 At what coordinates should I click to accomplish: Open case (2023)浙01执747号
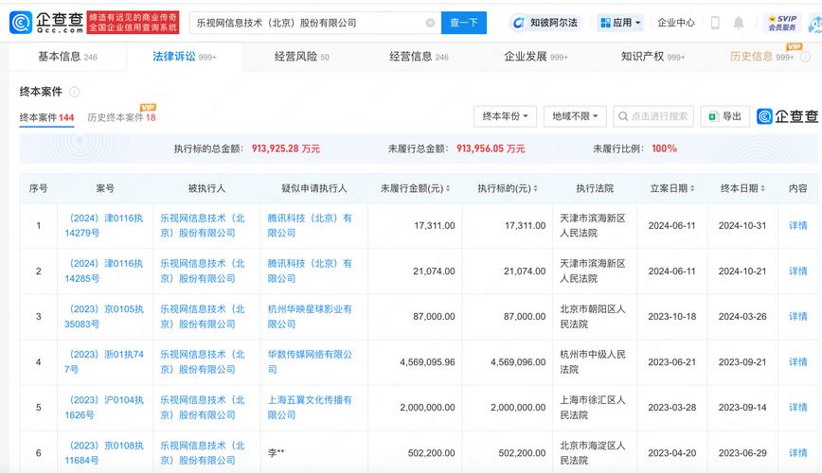[x=104, y=362]
